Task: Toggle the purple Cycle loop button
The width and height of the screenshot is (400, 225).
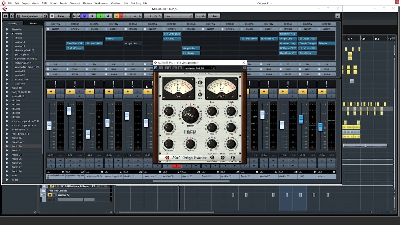Action: pyautogui.click(x=84, y=16)
